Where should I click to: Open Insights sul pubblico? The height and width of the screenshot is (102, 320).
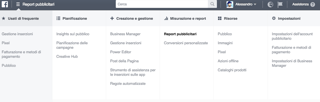pos(73,34)
